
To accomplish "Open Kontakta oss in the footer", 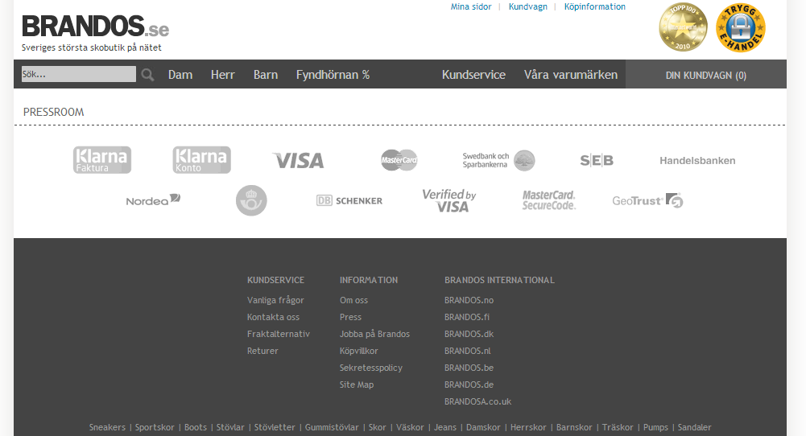I will (x=273, y=318).
